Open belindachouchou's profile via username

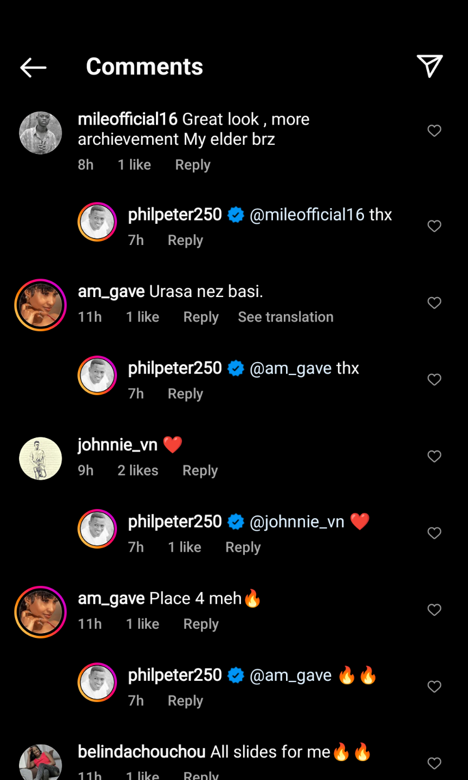pyautogui.click(x=141, y=752)
